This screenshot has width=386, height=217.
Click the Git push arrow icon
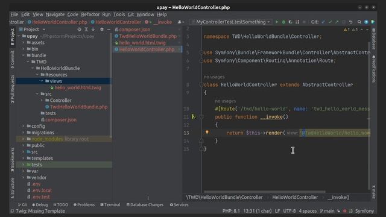pos(337,22)
